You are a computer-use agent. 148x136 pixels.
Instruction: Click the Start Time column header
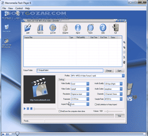click(94, 37)
